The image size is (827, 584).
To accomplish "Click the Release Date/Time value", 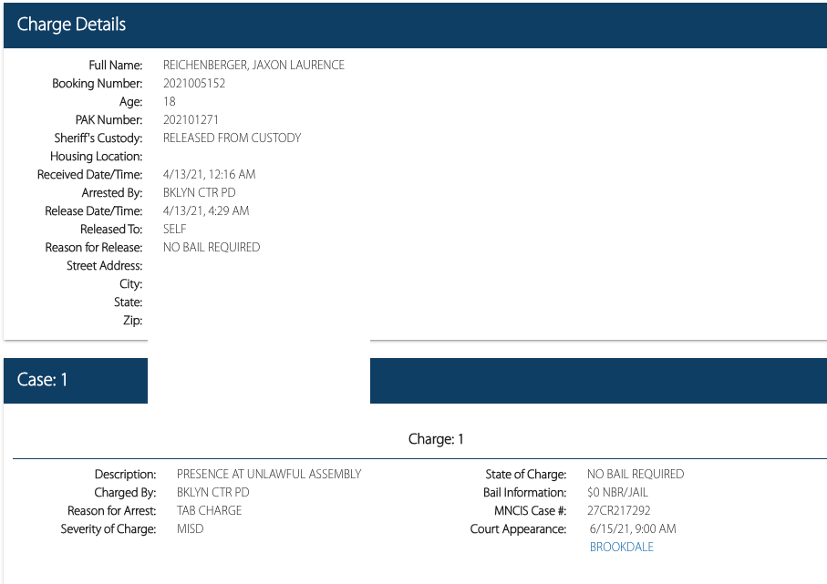I will [x=206, y=210].
